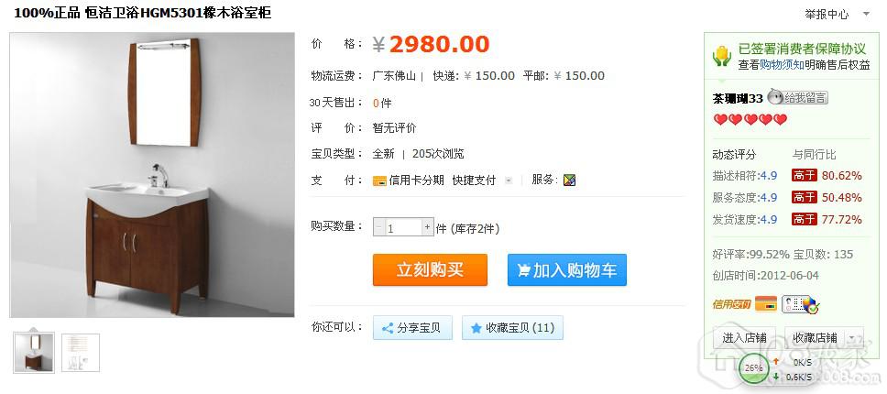Click the credit card installment icon
This screenshot has height=394, width=887.
pos(379,181)
